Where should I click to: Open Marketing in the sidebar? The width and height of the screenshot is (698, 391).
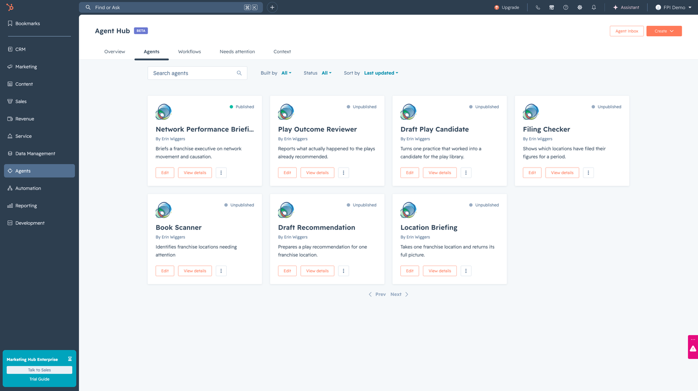[x=39, y=67]
